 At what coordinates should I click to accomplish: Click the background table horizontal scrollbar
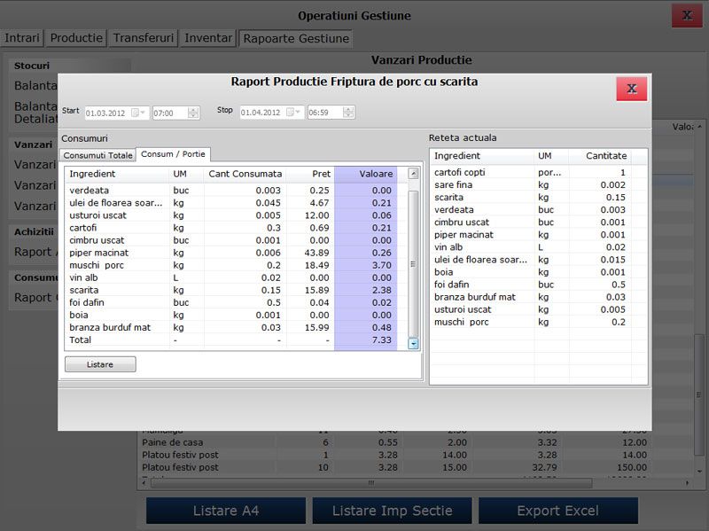click(x=370, y=483)
